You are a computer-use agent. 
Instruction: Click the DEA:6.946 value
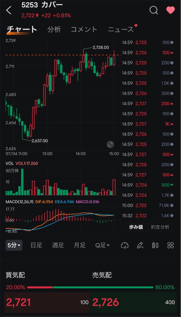tap(65, 202)
